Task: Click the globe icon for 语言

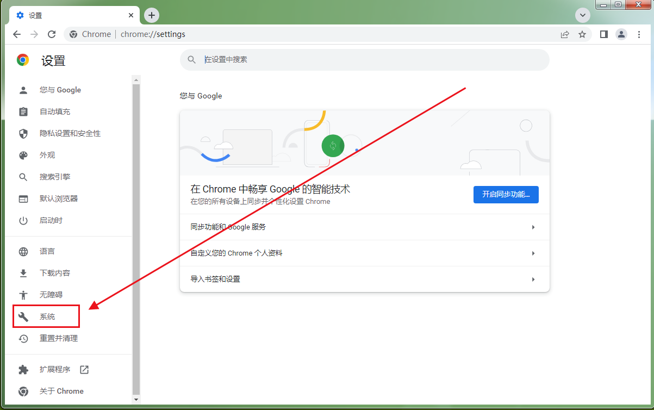Action: (x=23, y=251)
